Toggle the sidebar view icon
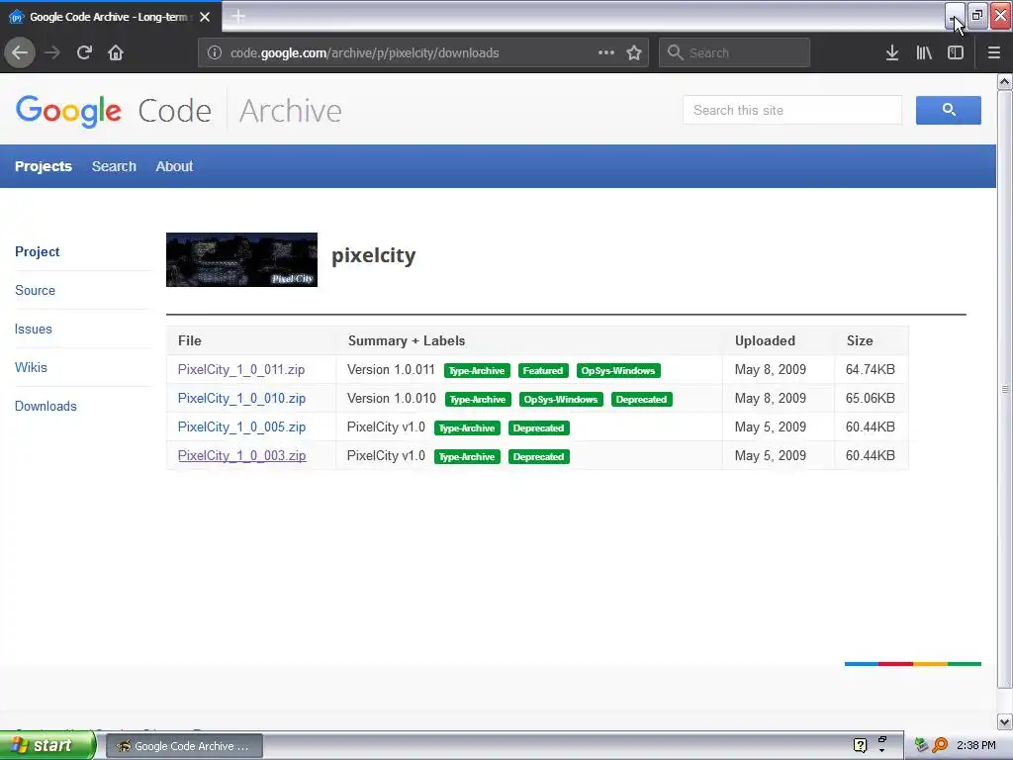Image resolution: width=1013 pixels, height=760 pixels. click(x=956, y=52)
